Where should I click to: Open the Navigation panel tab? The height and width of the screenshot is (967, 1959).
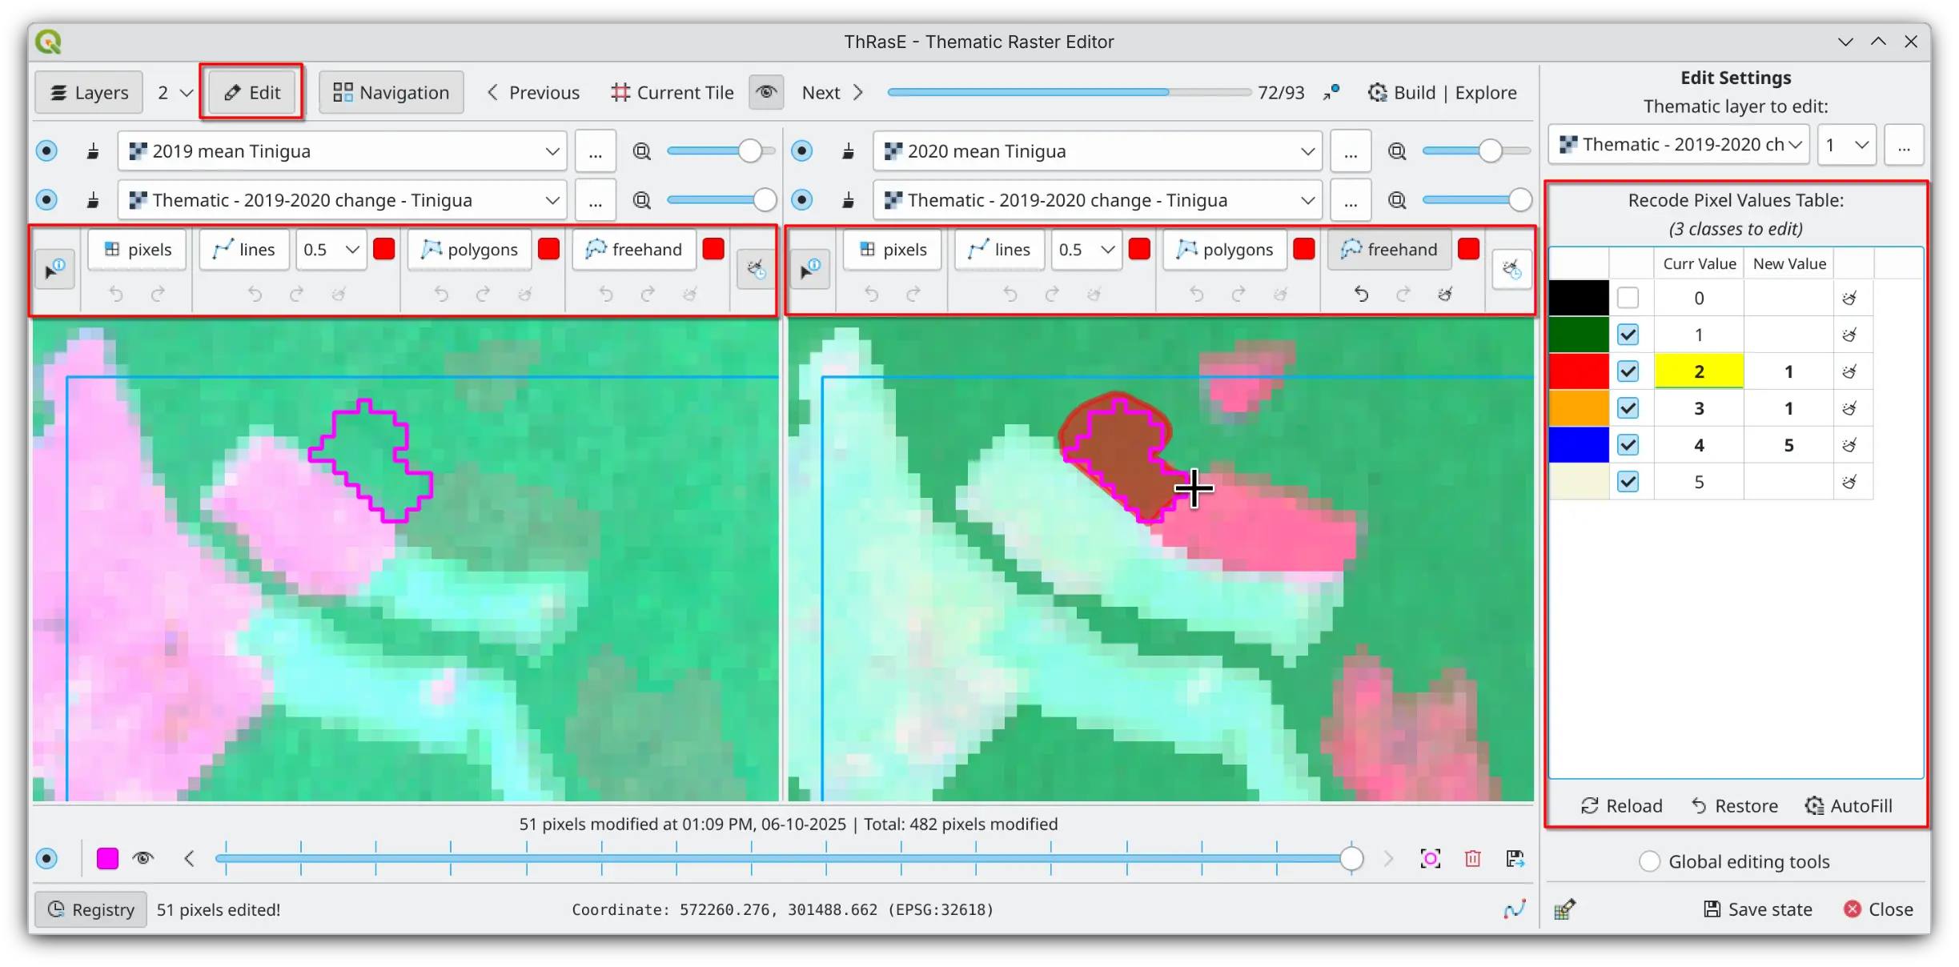391,93
